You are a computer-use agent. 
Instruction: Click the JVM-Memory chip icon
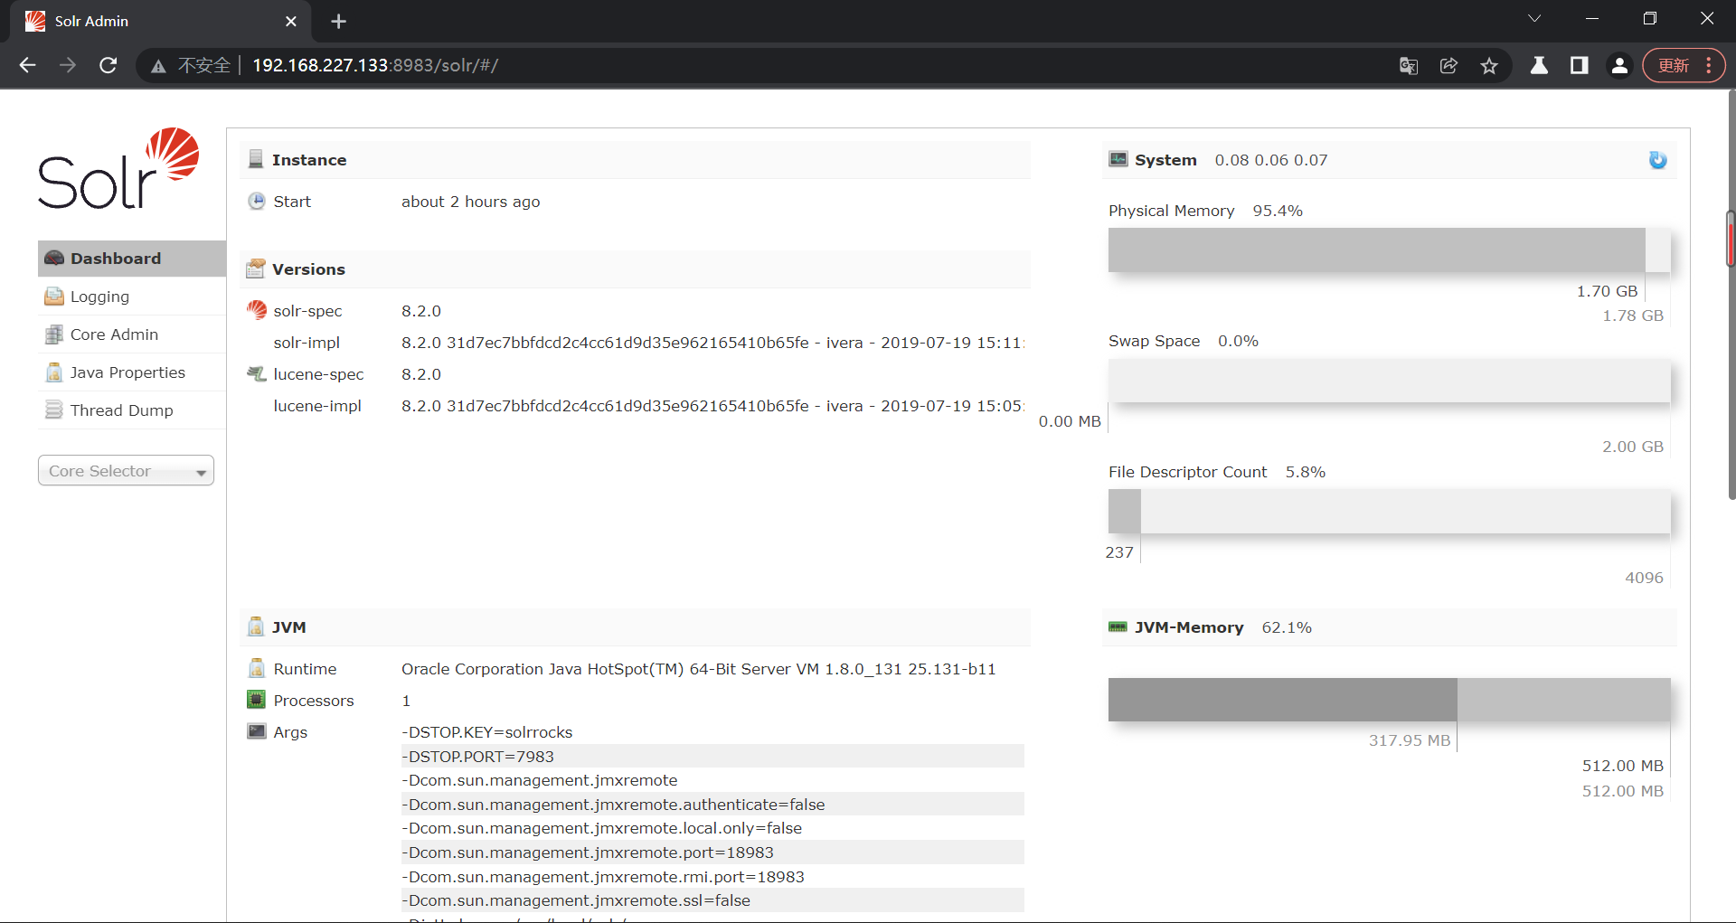pos(1118,627)
